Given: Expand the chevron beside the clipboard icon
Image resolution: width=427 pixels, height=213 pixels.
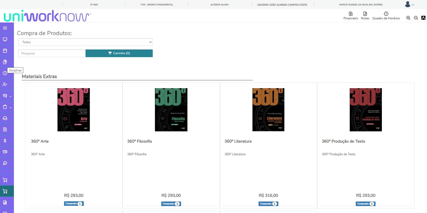Looking at the screenshot, I should pos(11,107).
